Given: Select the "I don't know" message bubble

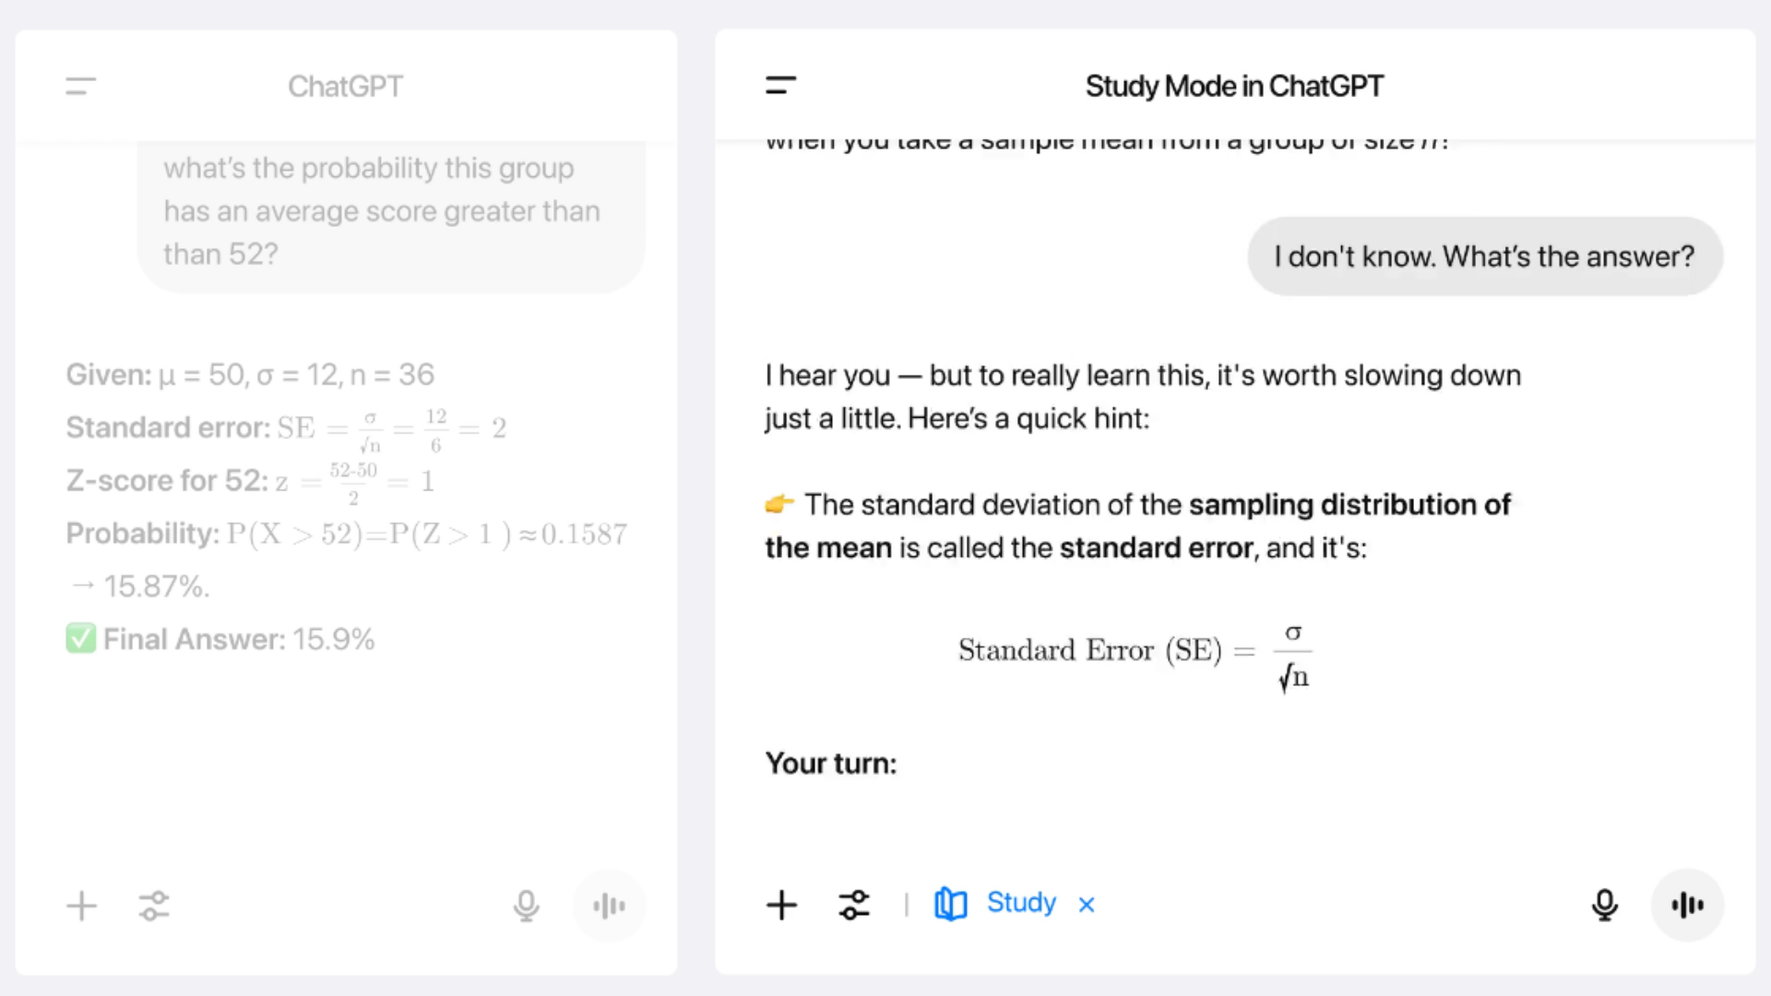Looking at the screenshot, I should point(1483,256).
